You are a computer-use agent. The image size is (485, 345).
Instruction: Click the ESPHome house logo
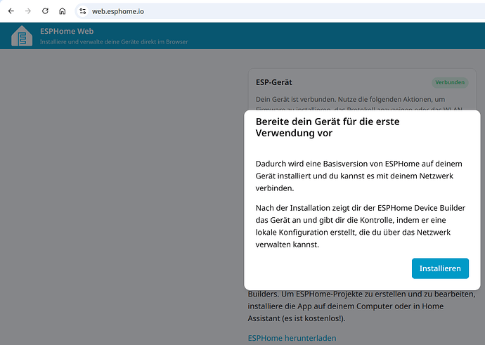pyautogui.click(x=22, y=36)
